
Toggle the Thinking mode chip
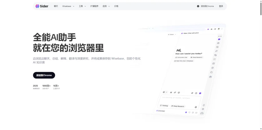[x=164, y=105]
